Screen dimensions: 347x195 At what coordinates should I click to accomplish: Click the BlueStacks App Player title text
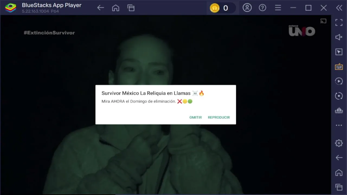[x=52, y=5]
